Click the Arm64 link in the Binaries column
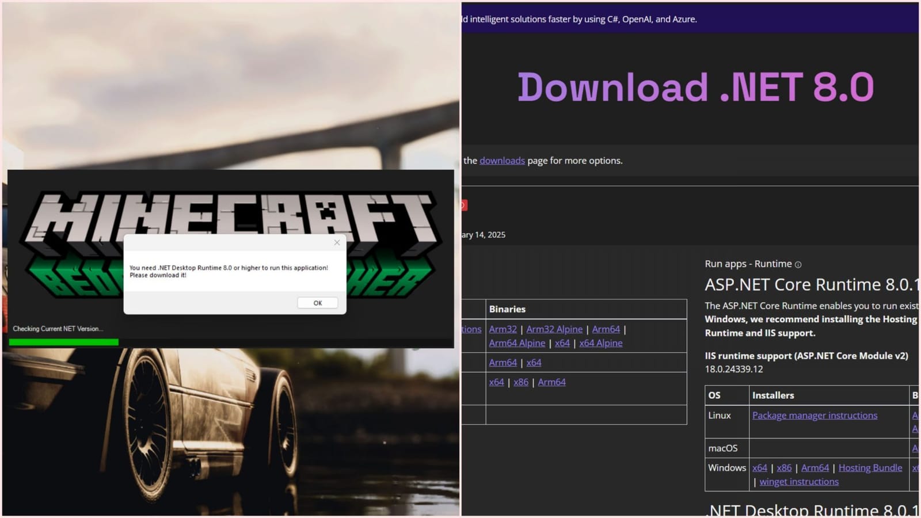Viewport: 921px width, 518px height. [x=503, y=362]
